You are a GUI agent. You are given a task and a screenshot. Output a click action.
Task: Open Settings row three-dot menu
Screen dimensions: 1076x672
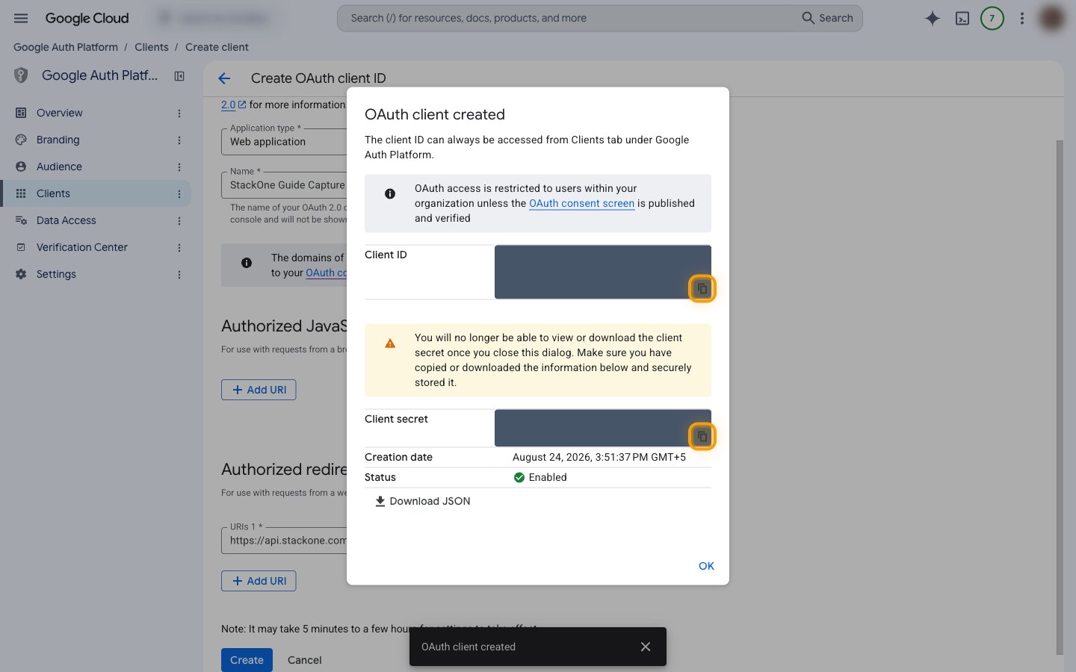tap(179, 274)
